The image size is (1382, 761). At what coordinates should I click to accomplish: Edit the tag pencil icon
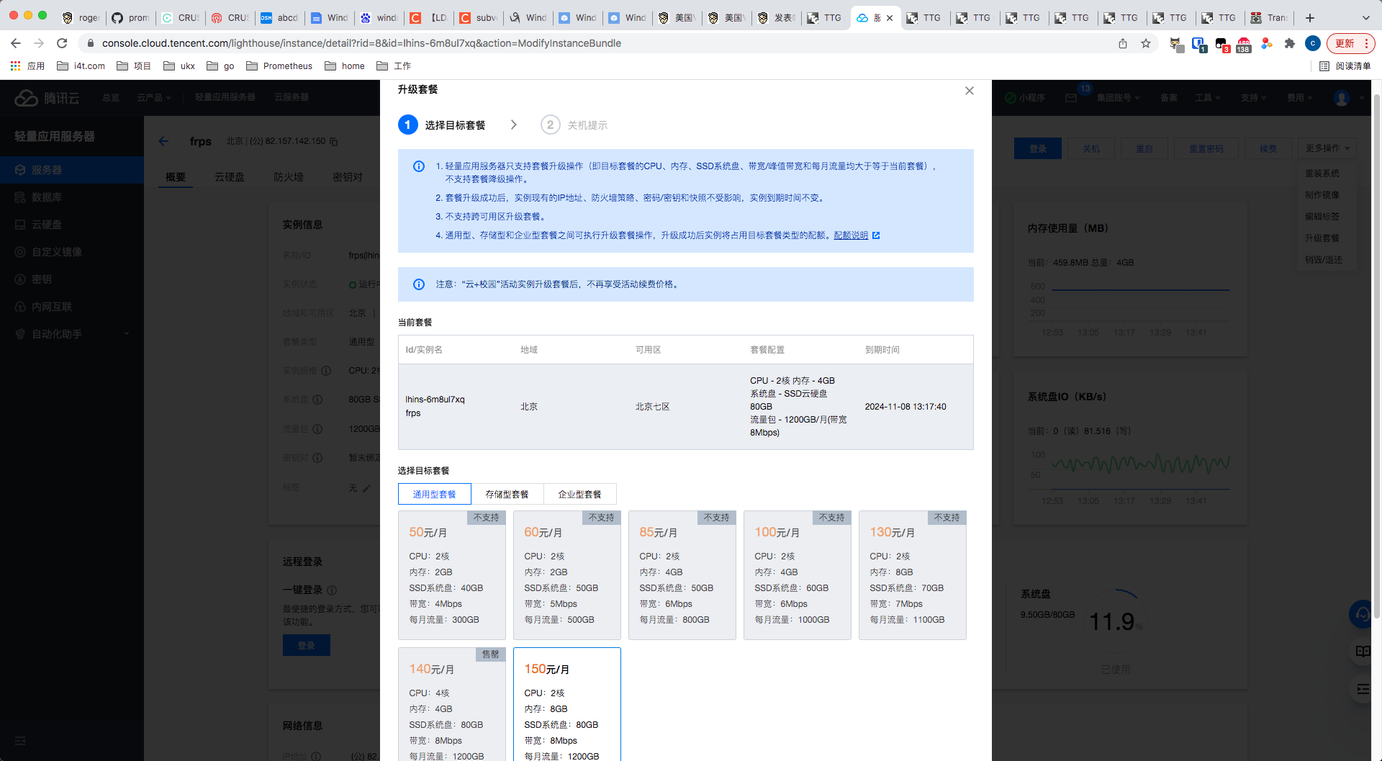[366, 488]
